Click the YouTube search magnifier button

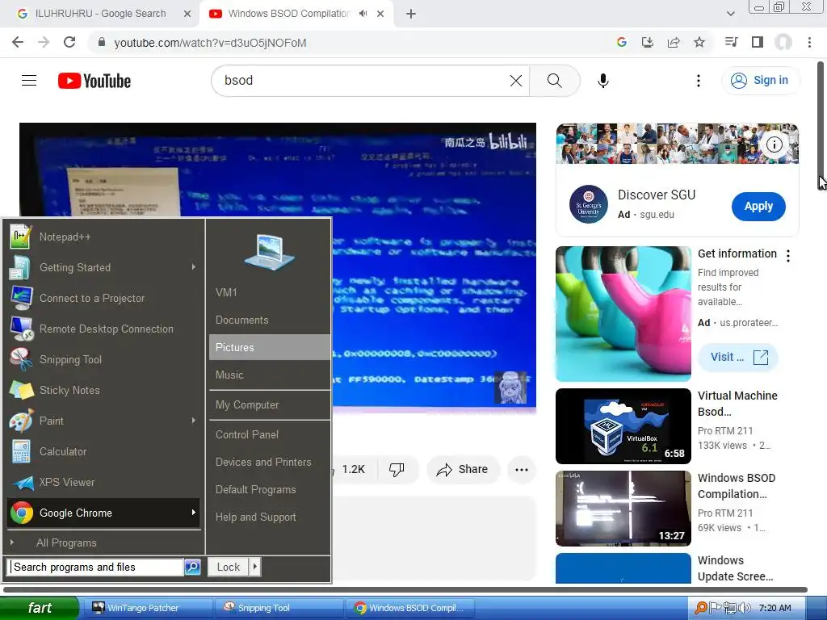tap(554, 81)
